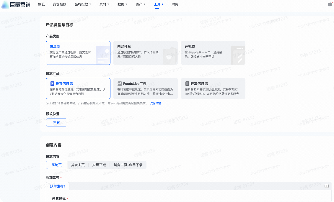Expand the 资产 dropdown menu
Viewport: 334px width, 202px height.
point(140,4)
